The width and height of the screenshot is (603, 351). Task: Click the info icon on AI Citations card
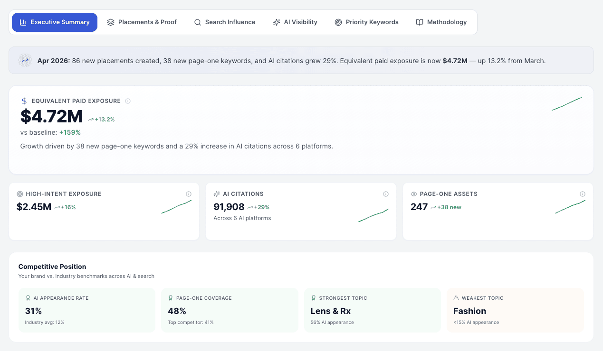click(x=386, y=194)
